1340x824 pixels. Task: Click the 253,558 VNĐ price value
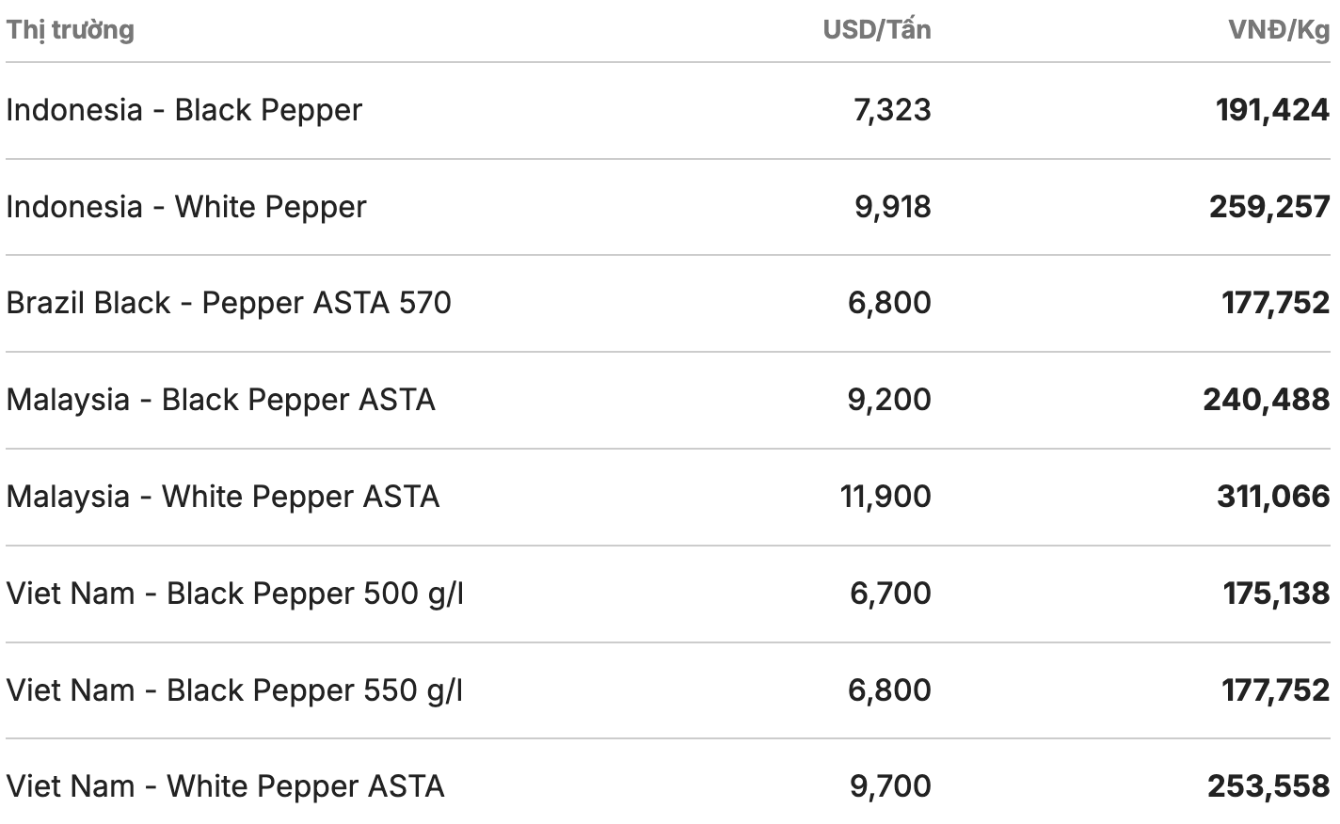pos(1268,786)
